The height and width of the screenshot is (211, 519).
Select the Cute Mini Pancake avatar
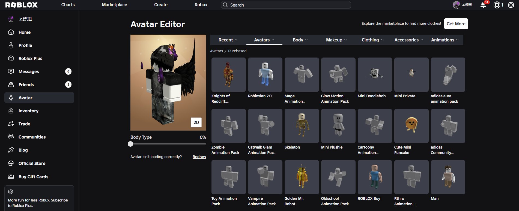[411, 126]
